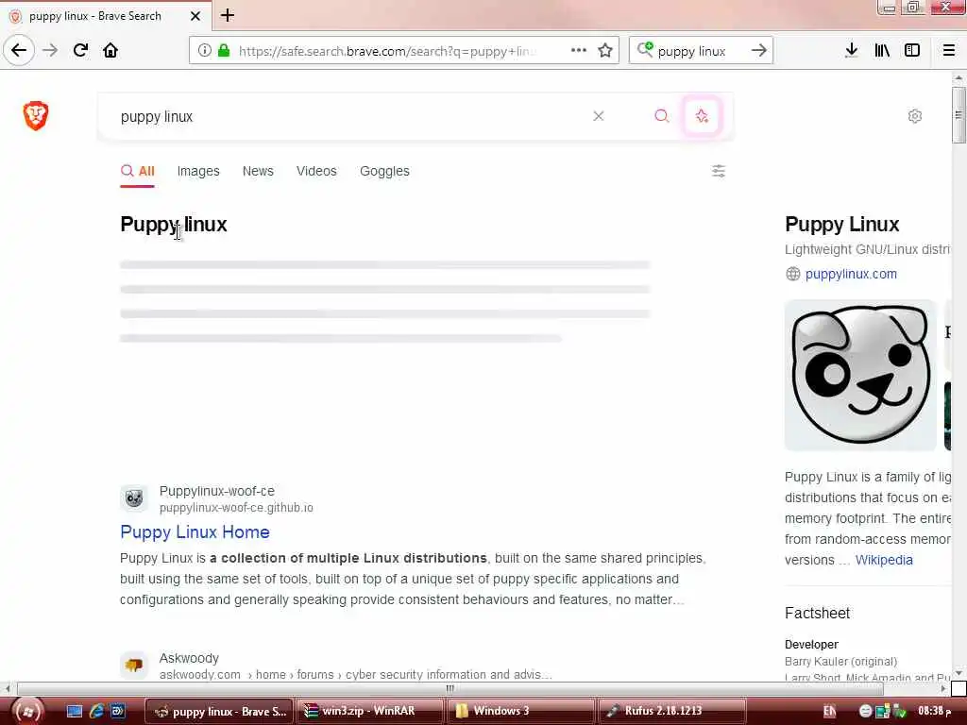Switch to Videos results

316,172
